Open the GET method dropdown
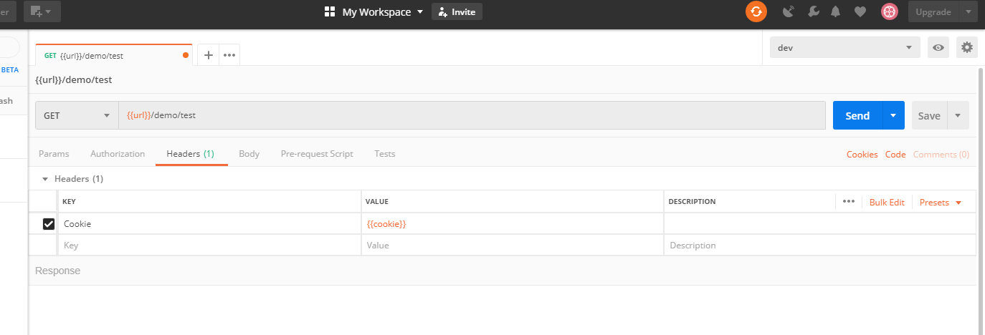The width and height of the screenshot is (985, 335). coord(77,115)
